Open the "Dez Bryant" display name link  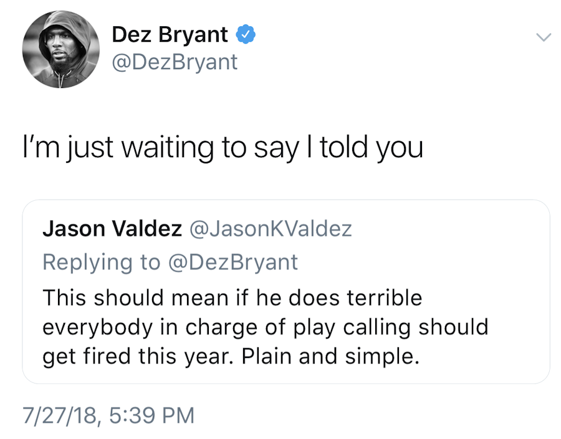170,35
